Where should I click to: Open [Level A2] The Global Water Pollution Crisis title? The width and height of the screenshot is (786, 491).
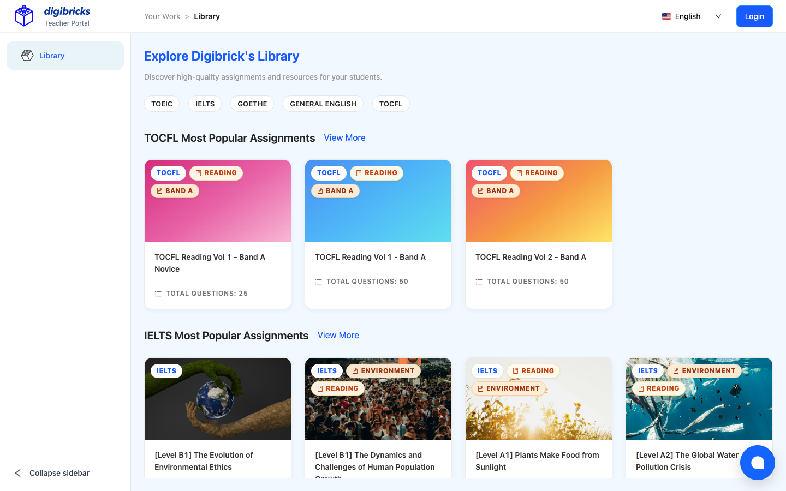coord(687,461)
